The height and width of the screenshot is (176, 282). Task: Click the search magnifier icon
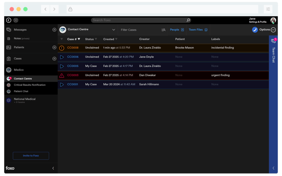click(x=188, y=20)
